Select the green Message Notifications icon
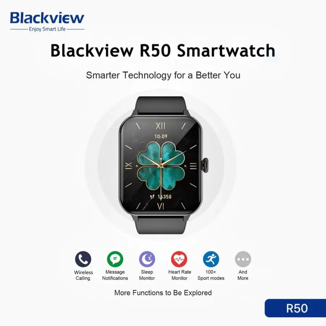Screen dimensions: 326x326 (115, 259)
